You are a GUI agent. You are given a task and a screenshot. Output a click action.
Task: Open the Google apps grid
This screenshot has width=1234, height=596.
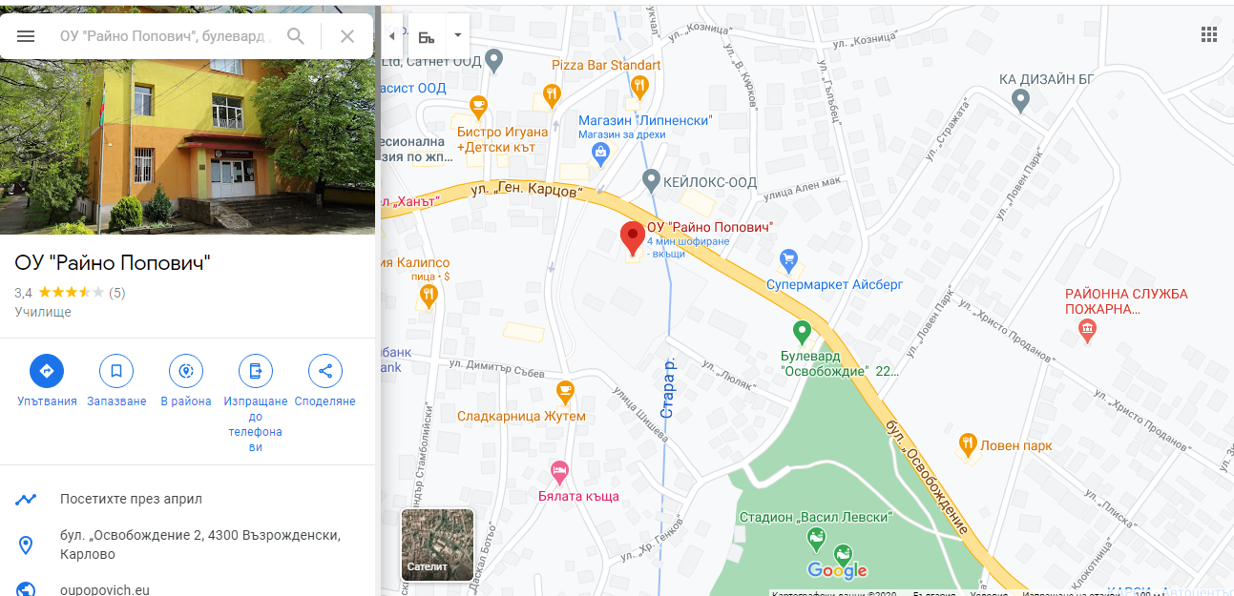pyautogui.click(x=1208, y=35)
